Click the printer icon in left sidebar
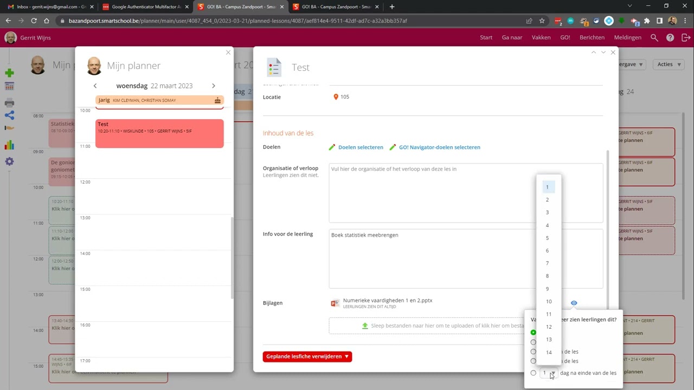Screen dimensions: 694x390 pyautogui.click(x=9, y=102)
